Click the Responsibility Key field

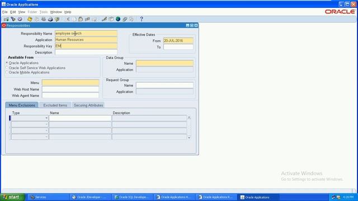pyautogui.click(x=86, y=46)
